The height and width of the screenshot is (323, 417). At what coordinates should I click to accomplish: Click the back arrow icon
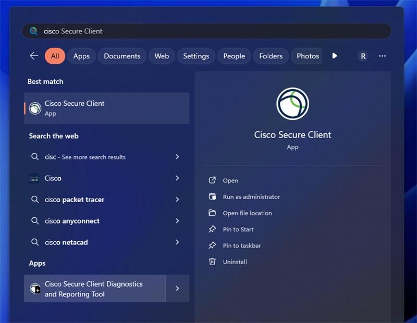point(34,56)
